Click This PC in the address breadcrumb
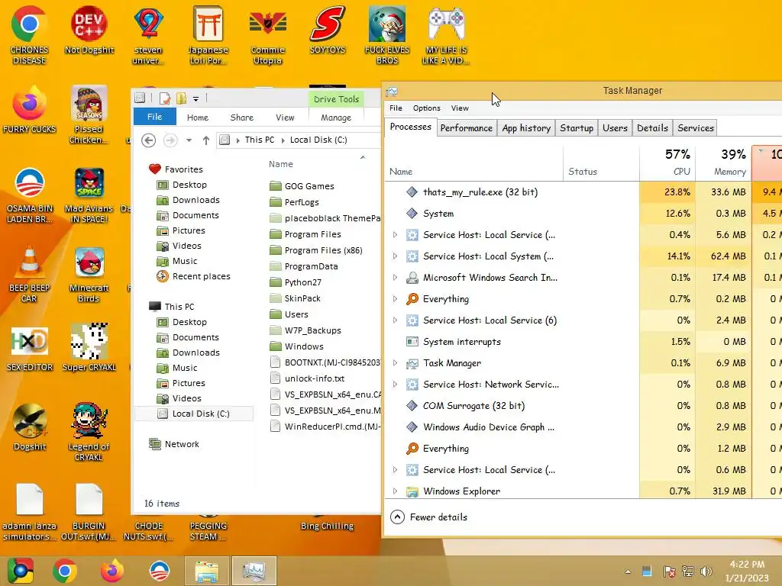This screenshot has width=782, height=586. click(x=260, y=140)
